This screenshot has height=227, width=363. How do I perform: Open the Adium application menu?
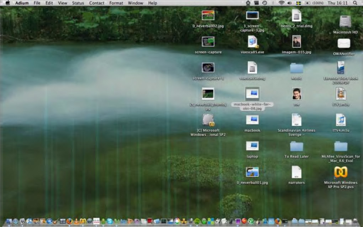(22, 3)
